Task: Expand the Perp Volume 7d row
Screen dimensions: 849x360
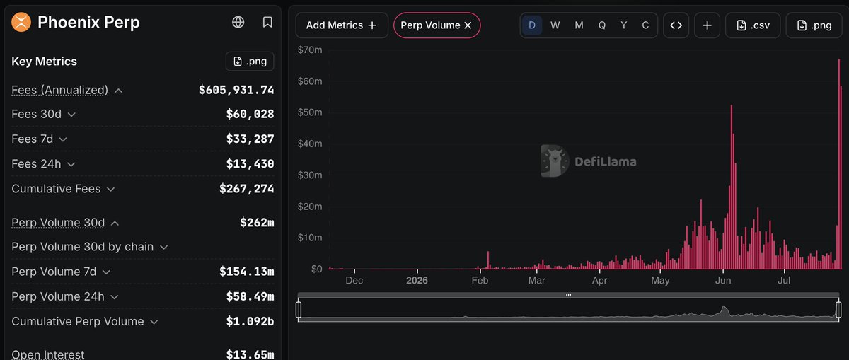Action: [106, 272]
